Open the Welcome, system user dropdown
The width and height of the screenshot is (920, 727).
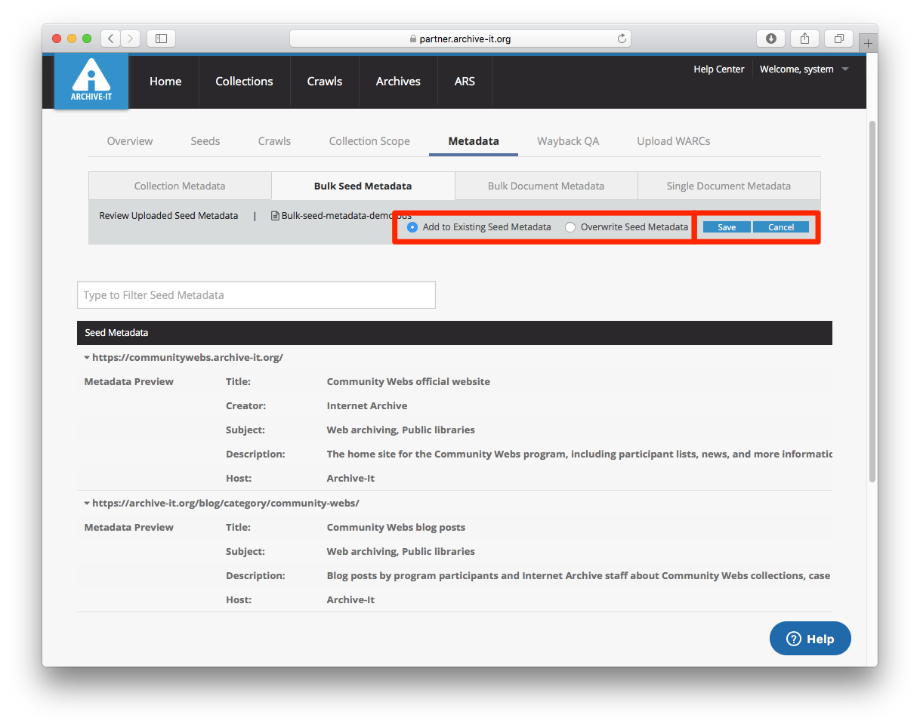[804, 69]
